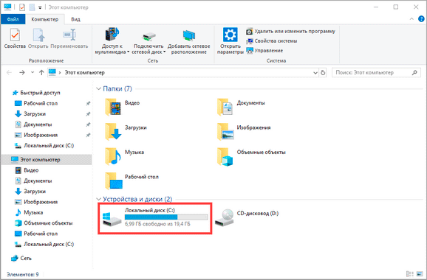Open the quick access toolbar customize arrow
Screen dimensions: 427x280
click(40, 7)
